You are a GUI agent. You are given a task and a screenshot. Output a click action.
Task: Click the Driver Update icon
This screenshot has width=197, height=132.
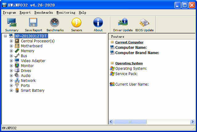tap(123, 22)
